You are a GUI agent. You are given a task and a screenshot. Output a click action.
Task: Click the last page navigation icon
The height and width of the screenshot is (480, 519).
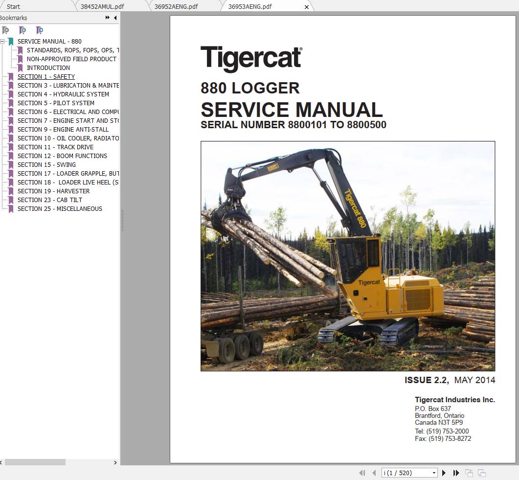tap(455, 473)
